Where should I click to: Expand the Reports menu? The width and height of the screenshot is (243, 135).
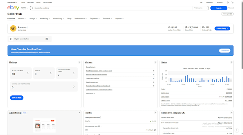pyautogui.click(x=119, y=19)
